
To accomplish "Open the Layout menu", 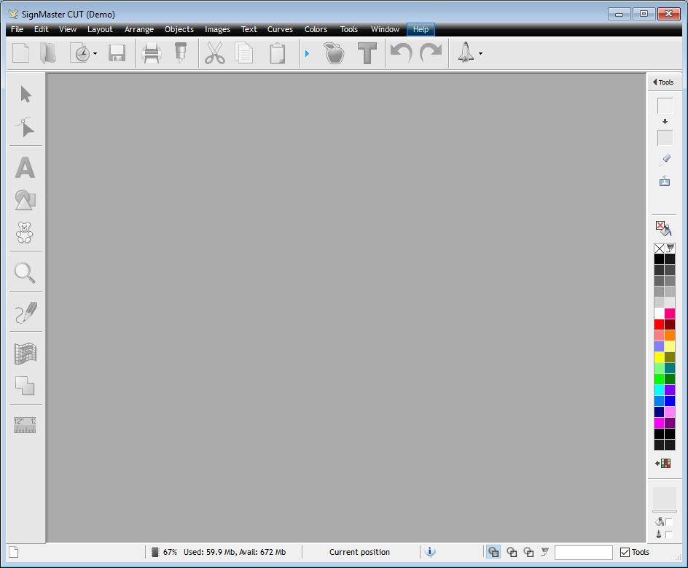I will click(x=100, y=29).
